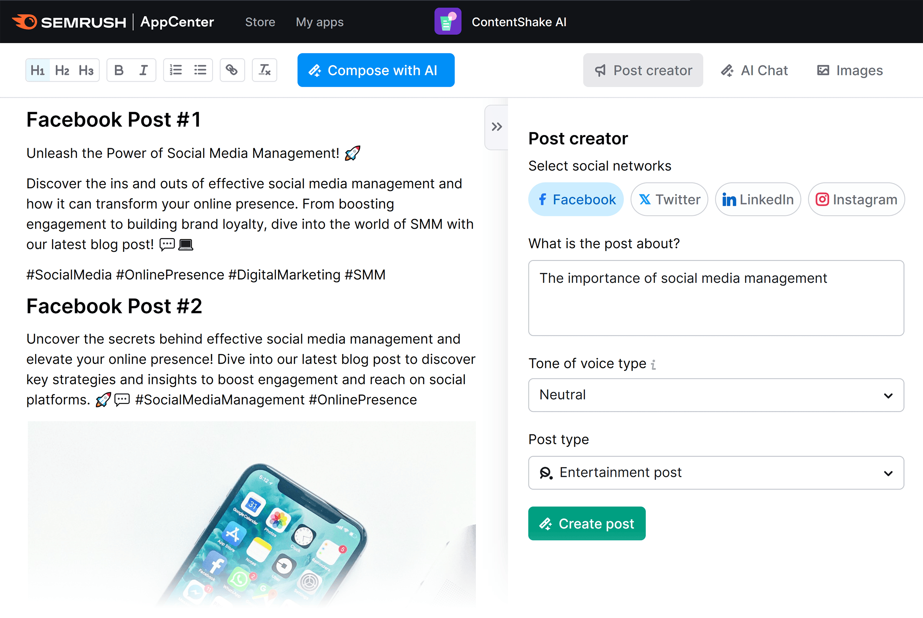Switch to the AI Chat tab
Image resolution: width=923 pixels, height=618 pixels.
pyautogui.click(x=755, y=70)
